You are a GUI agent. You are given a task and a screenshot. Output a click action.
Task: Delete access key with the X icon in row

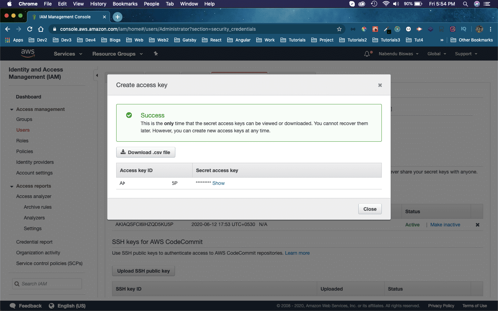[478, 225]
